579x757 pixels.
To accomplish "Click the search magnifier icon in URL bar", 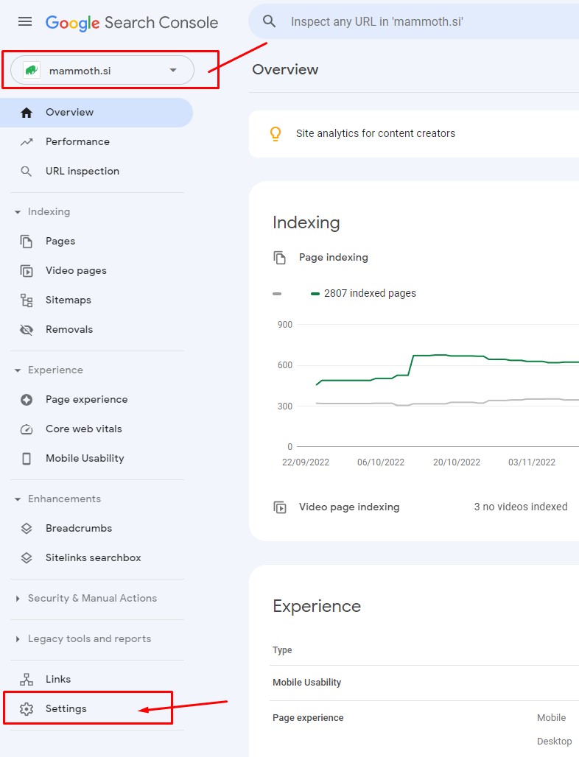I will tap(269, 21).
